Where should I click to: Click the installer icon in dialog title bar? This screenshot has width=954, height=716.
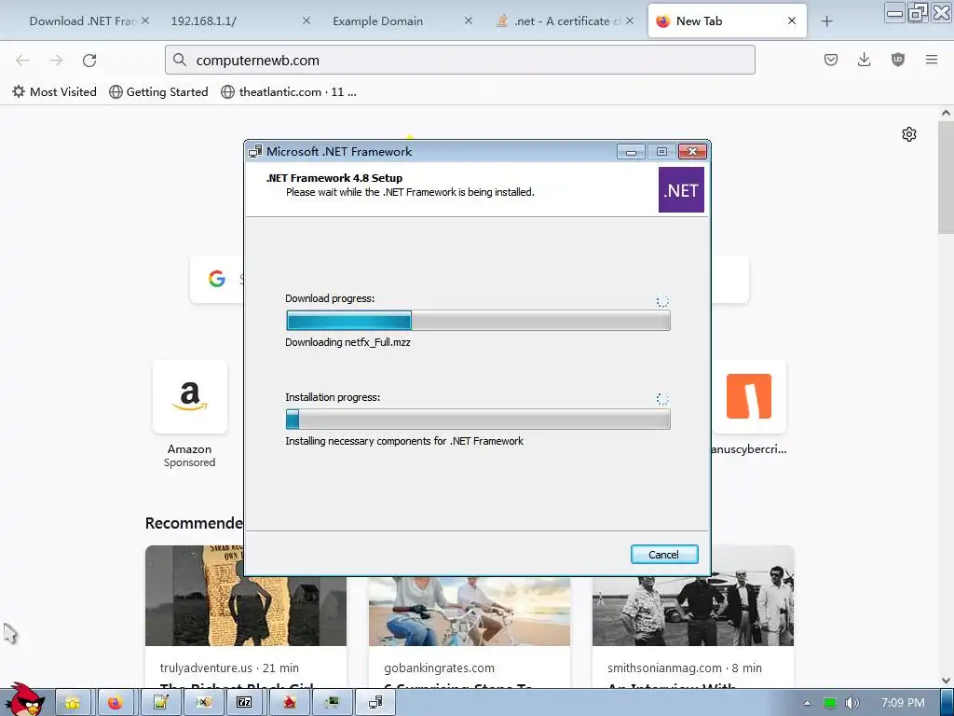pyautogui.click(x=255, y=152)
